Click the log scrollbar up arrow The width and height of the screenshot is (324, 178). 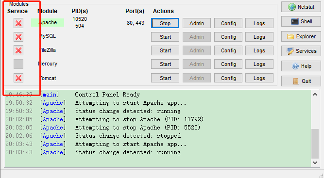coord(315,94)
